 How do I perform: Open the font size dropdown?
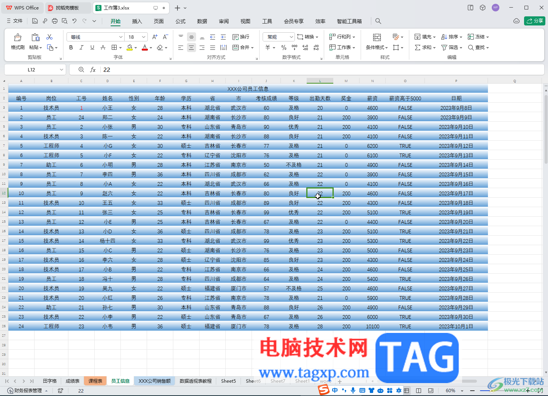pyautogui.click(x=144, y=37)
